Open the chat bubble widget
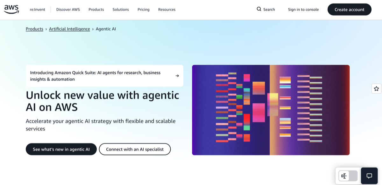 click(x=369, y=176)
